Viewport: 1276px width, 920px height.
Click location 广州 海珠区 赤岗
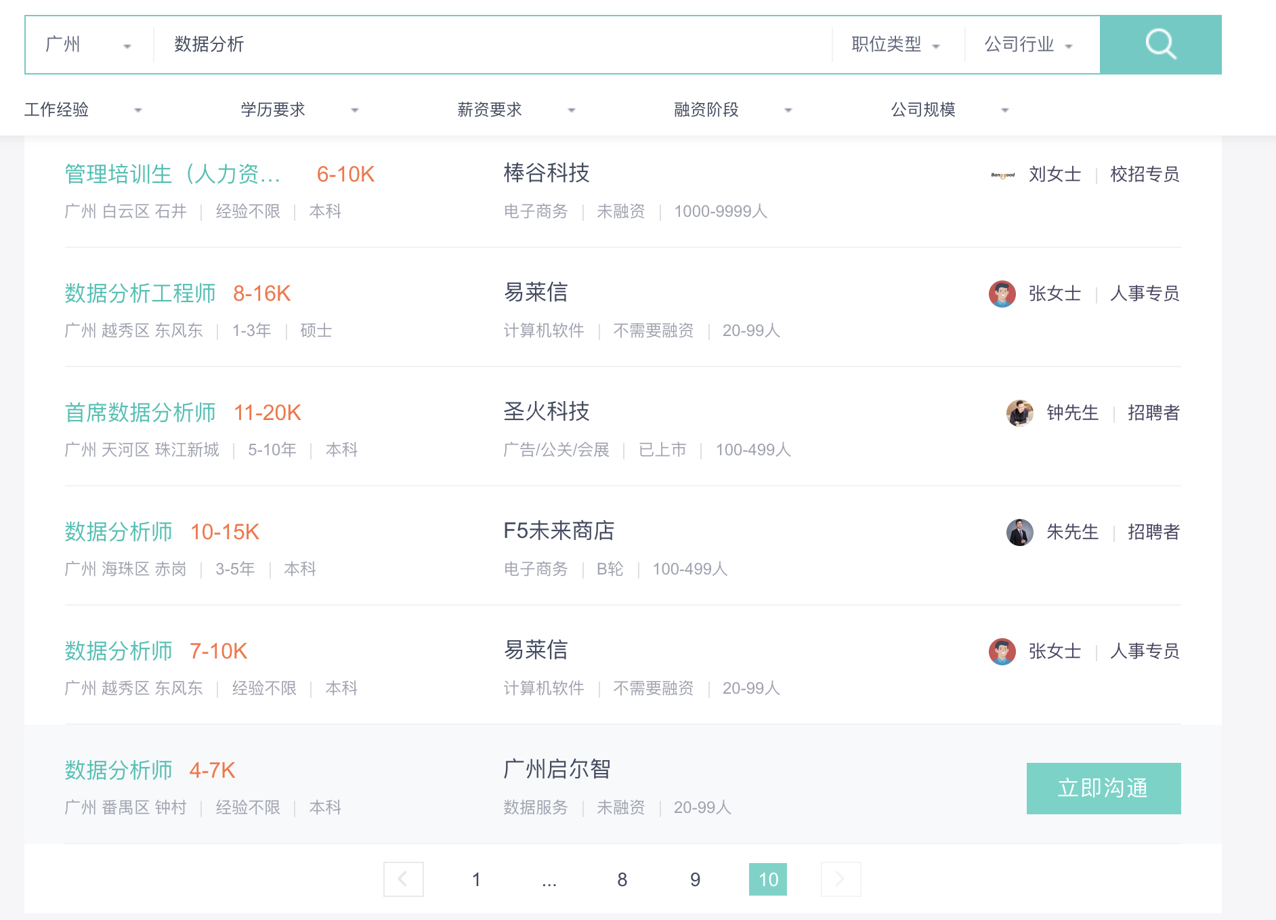point(125,569)
